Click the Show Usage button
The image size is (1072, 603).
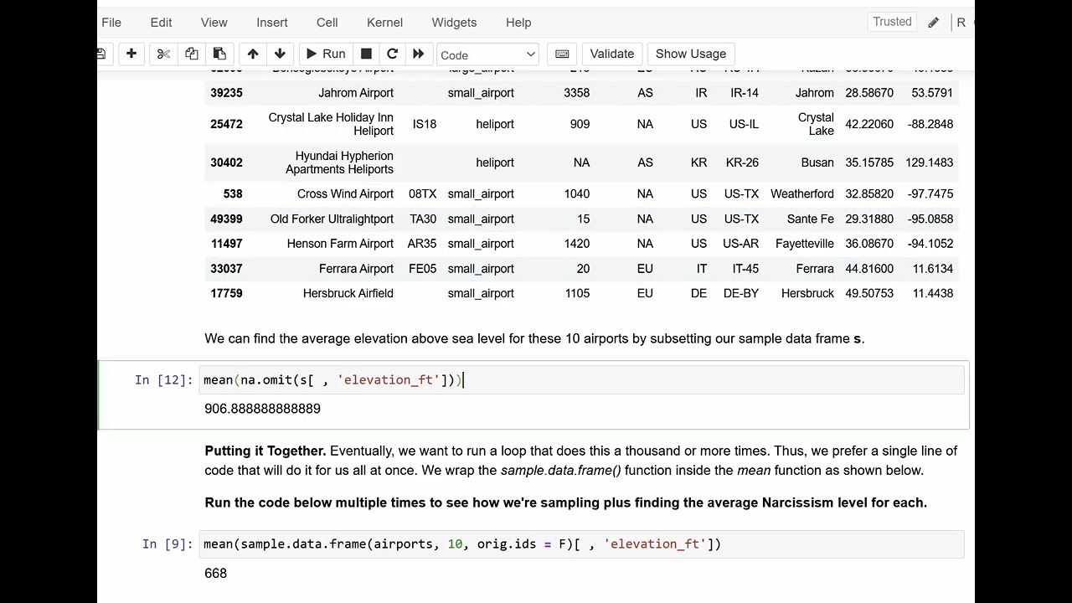[x=691, y=54]
